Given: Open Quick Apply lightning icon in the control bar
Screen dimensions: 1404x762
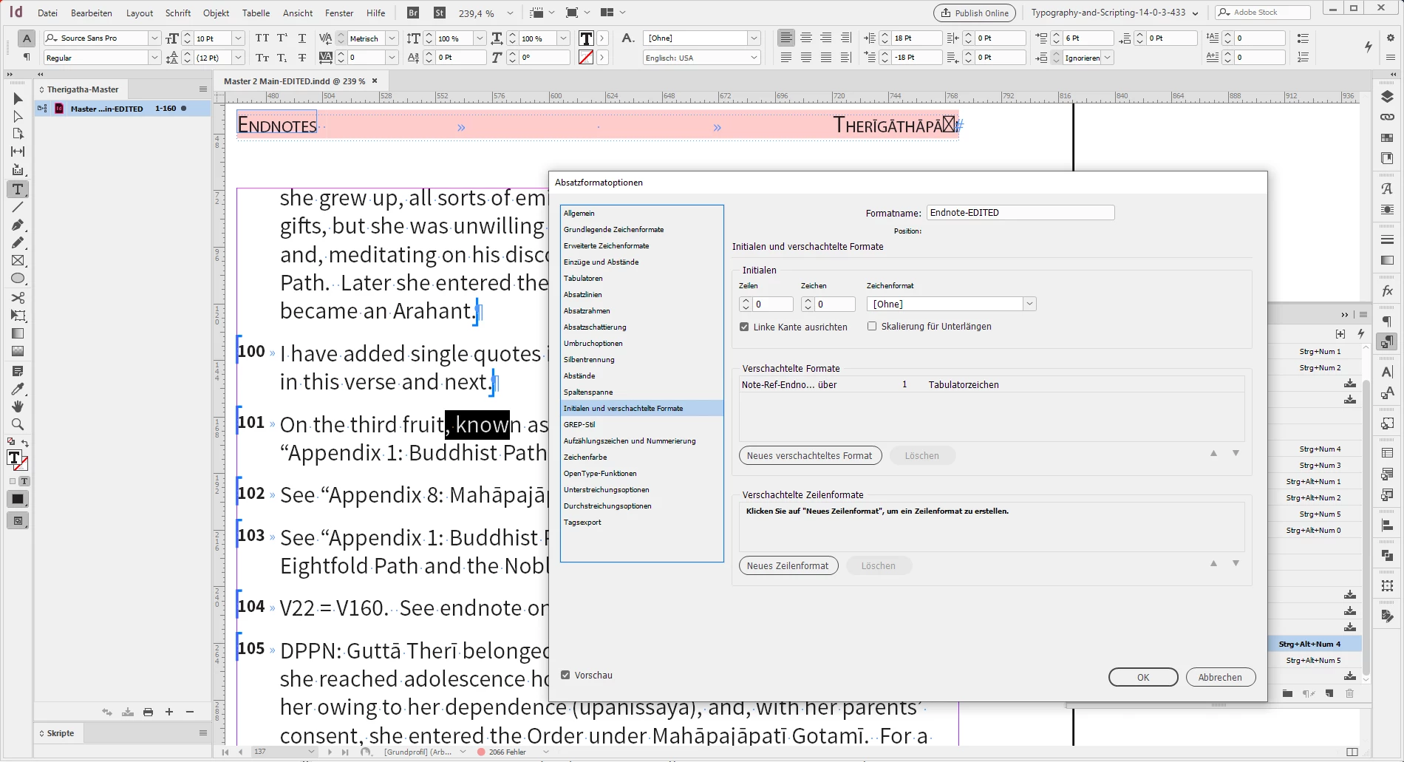Looking at the screenshot, I should (1368, 47).
